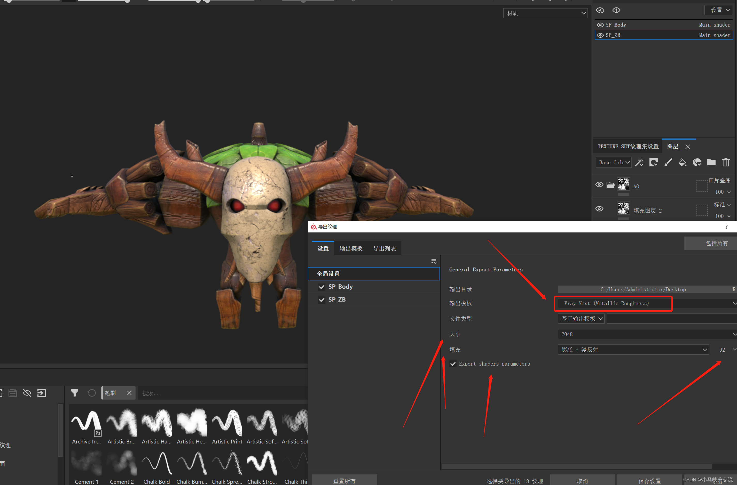This screenshot has height=485, width=737.
Task: Click the 保存设置 save settings button
Action: click(x=649, y=481)
